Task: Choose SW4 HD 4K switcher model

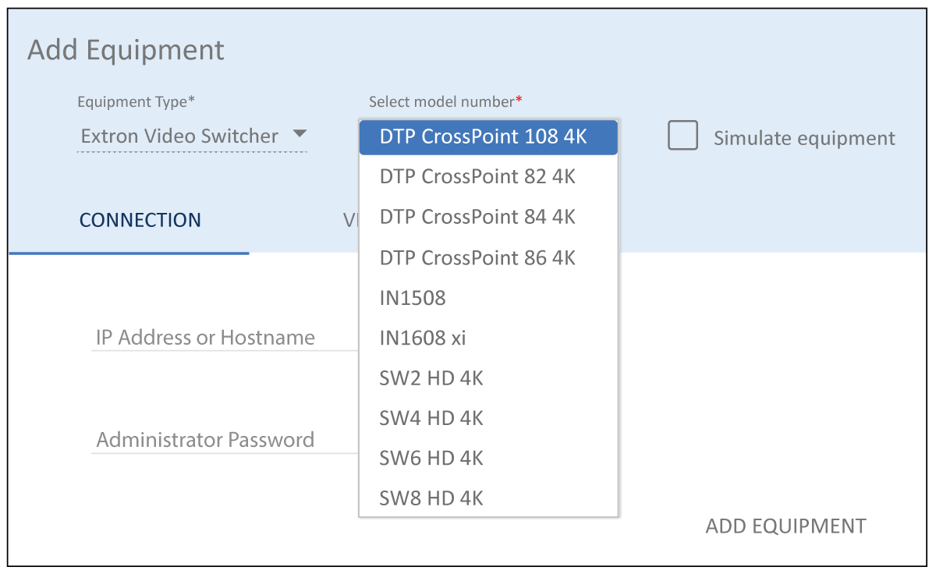Action: click(487, 419)
